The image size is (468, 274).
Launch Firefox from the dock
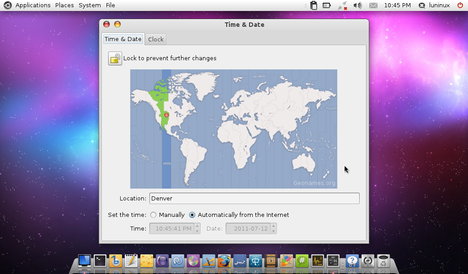tap(224, 261)
